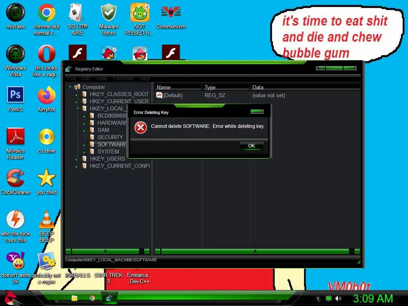Viewport: 408px width, 306px height.
Task: Launch the CCleaner brush desktop icon
Action: click(x=16, y=178)
